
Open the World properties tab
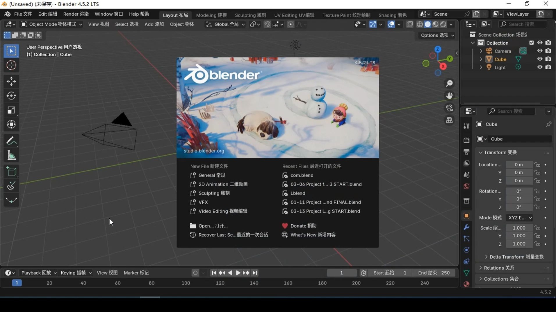466,186
